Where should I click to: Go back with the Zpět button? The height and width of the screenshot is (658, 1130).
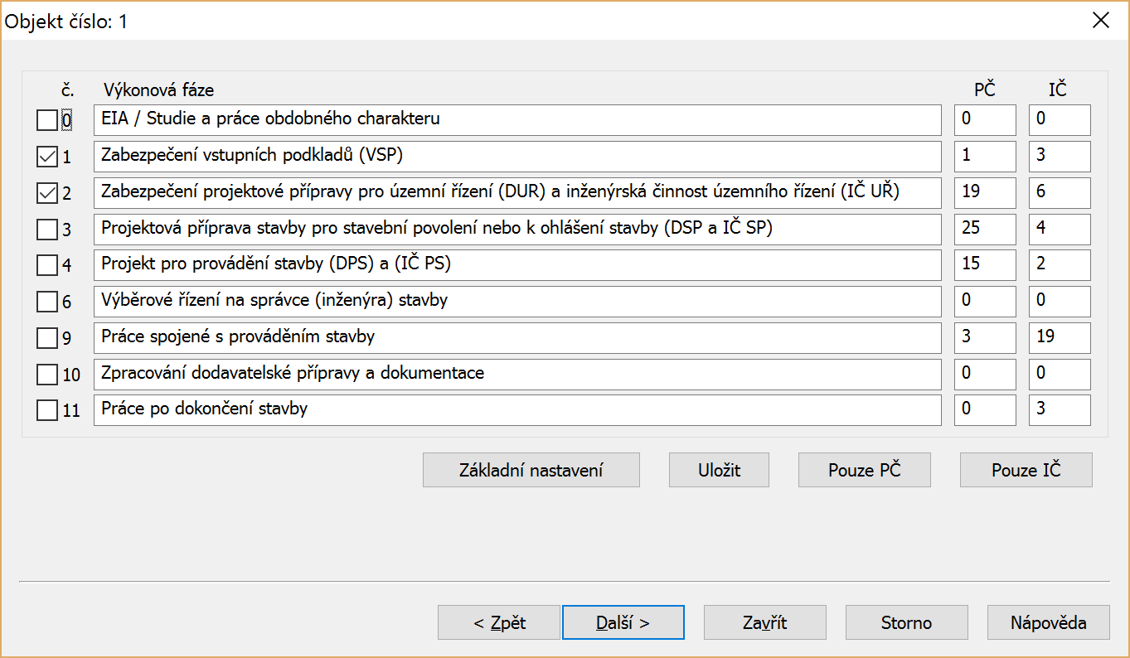click(x=499, y=622)
